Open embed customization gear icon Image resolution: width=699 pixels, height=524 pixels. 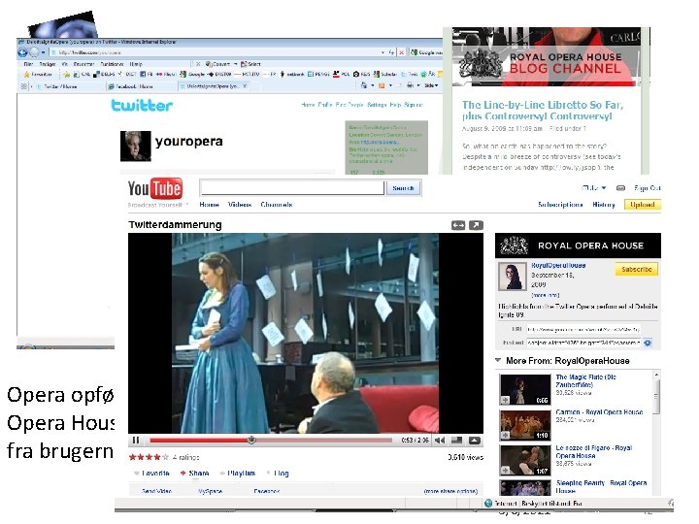click(648, 343)
